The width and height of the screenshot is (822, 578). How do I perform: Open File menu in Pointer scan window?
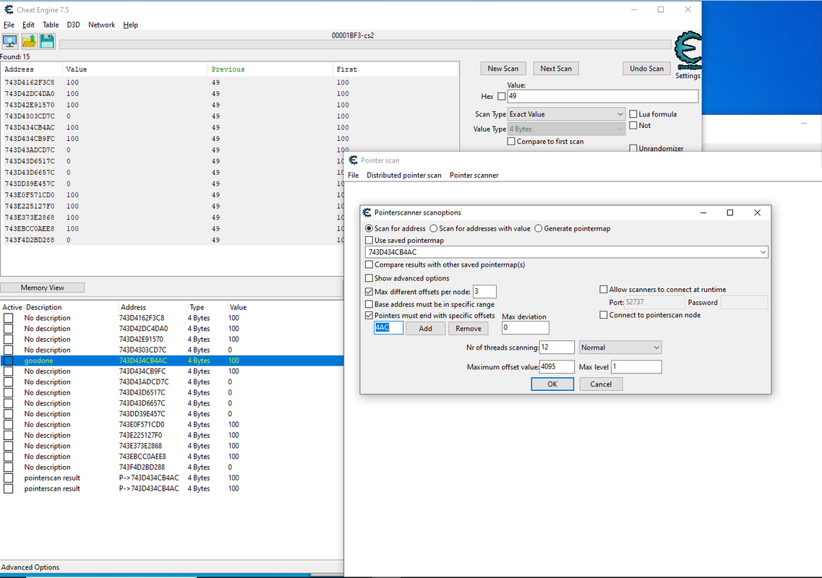[x=354, y=175]
